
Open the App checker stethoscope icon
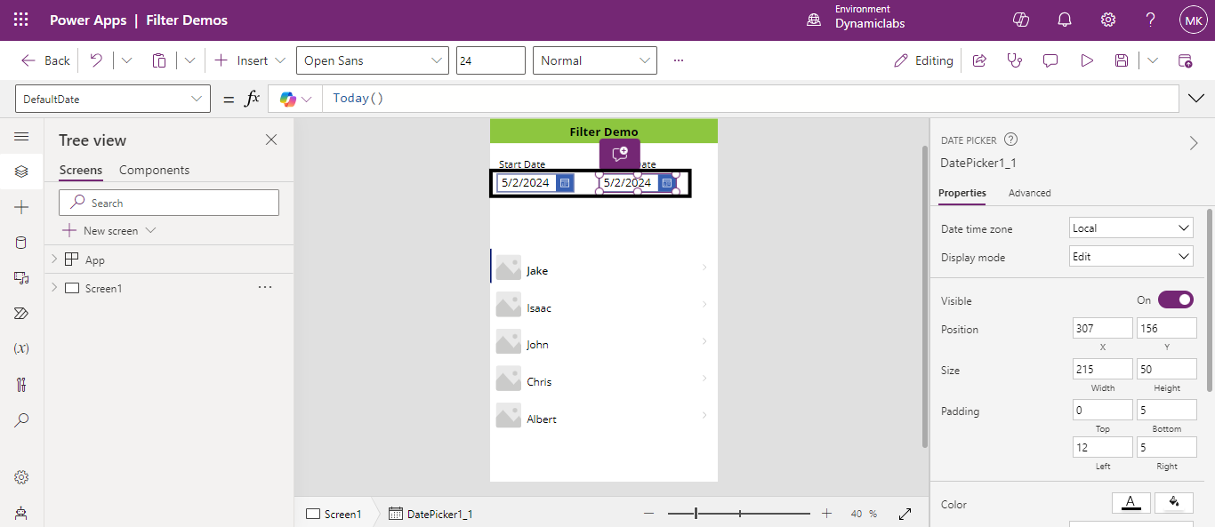[x=1014, y=60]
